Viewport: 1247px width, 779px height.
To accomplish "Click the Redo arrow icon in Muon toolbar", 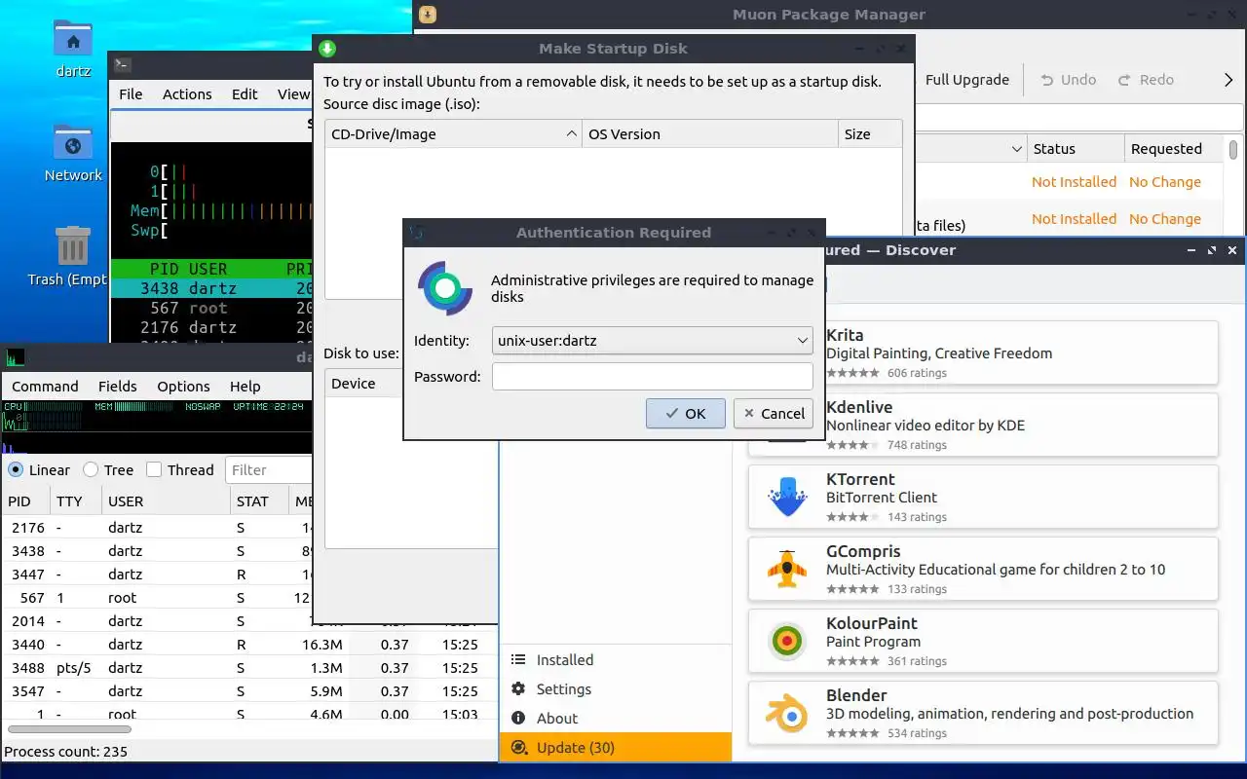I will tap(1124, 80).
